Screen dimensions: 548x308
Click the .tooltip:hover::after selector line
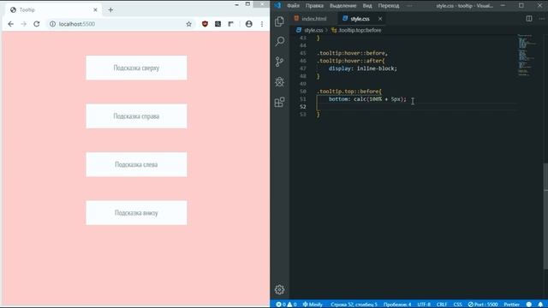[350, 61]
